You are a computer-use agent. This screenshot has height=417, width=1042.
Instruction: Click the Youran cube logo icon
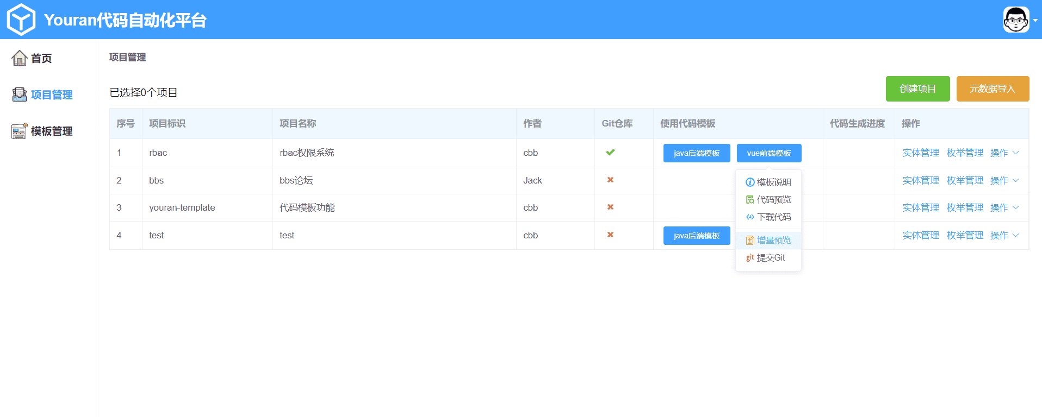coord(21,20)
